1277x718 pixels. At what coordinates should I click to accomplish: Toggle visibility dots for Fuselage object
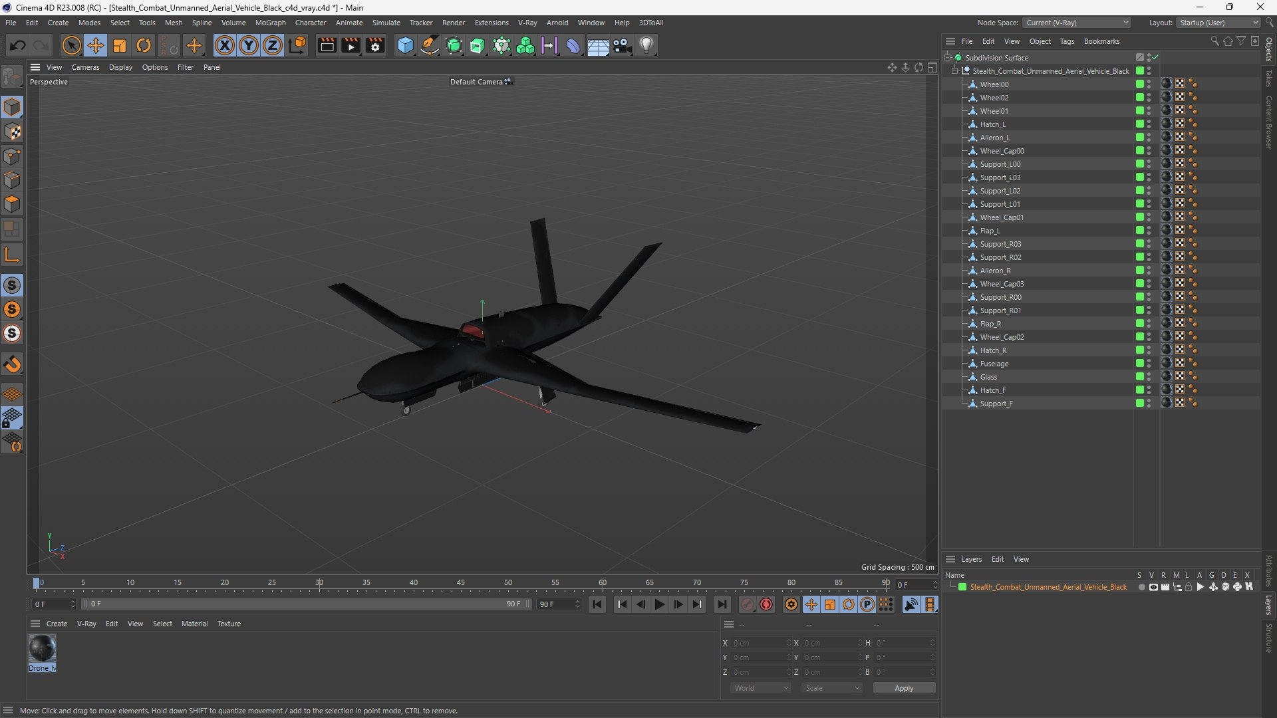point(1149,364)
